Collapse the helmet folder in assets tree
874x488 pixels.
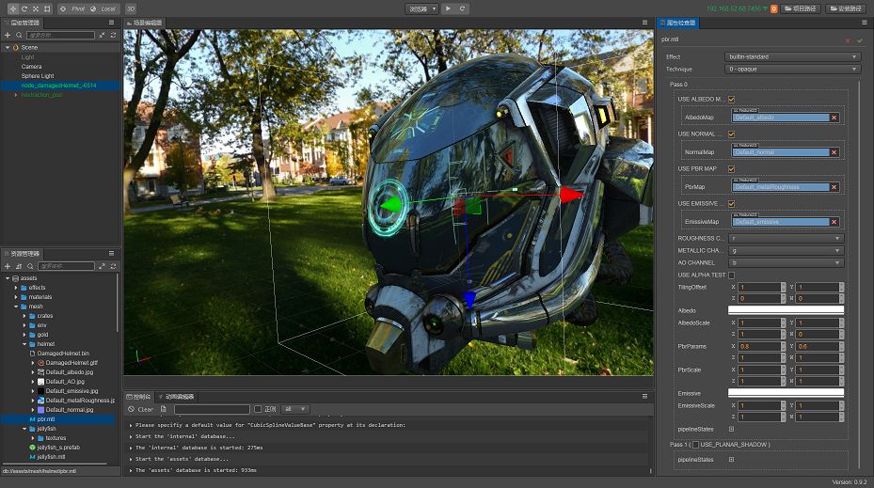(25, 344)
